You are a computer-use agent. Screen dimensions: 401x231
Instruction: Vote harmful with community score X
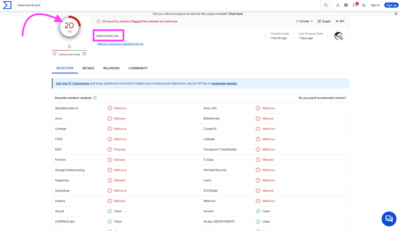pyautogui.click(x=55, y=54)
